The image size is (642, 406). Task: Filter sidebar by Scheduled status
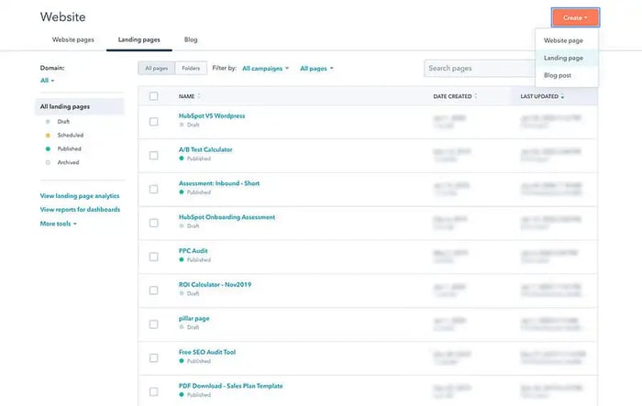tap(71, 135)
